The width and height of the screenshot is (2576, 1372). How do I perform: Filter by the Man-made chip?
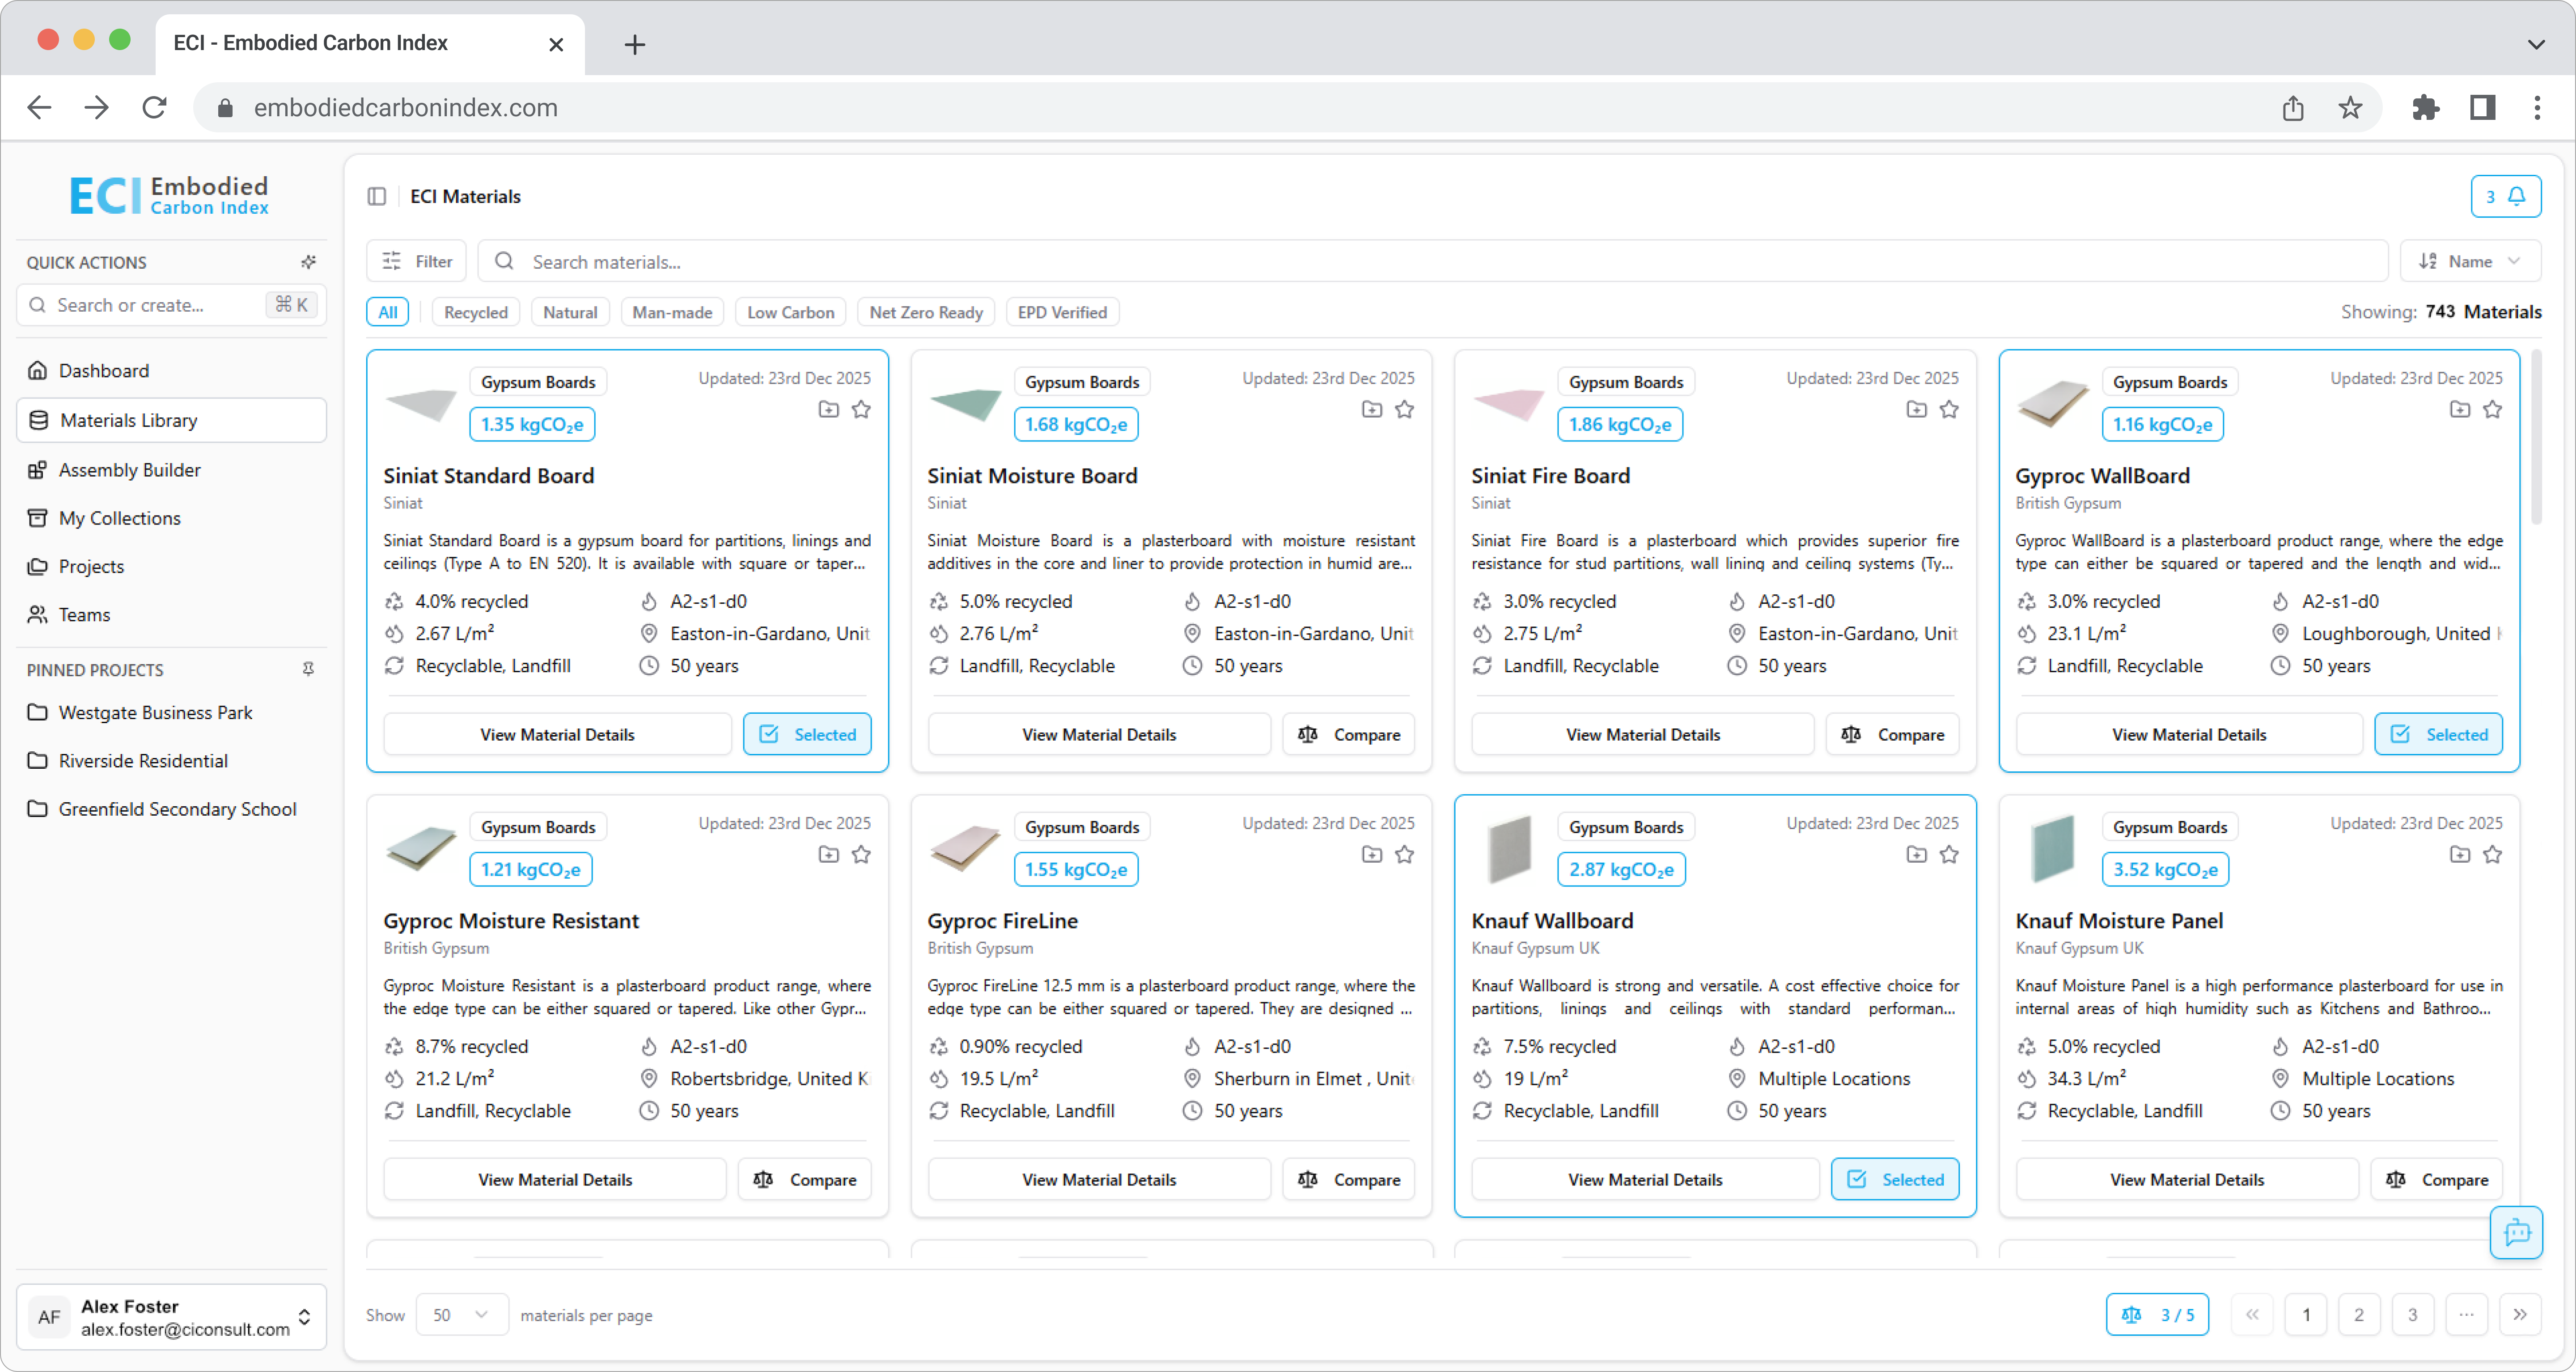672,312
